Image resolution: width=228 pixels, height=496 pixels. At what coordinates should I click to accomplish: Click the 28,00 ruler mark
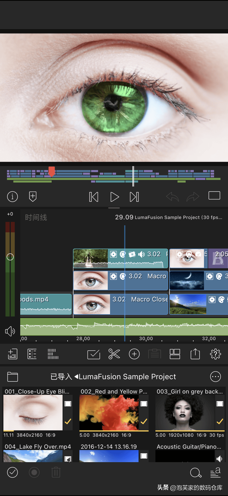click(83, 339)
